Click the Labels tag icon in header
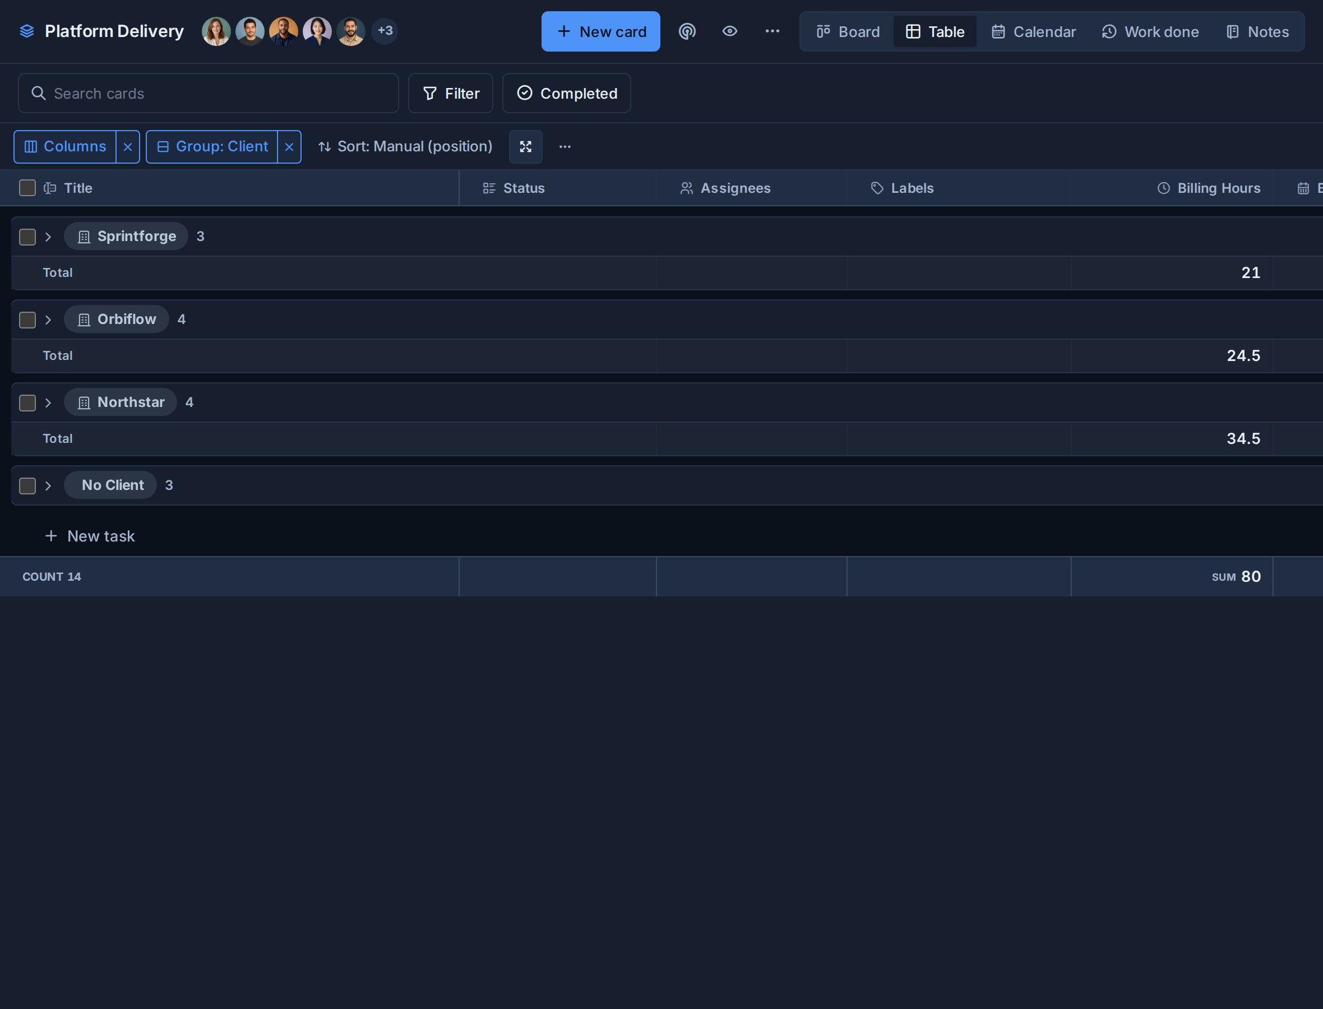This screenshot has width=1323, height=1009. 877,188
